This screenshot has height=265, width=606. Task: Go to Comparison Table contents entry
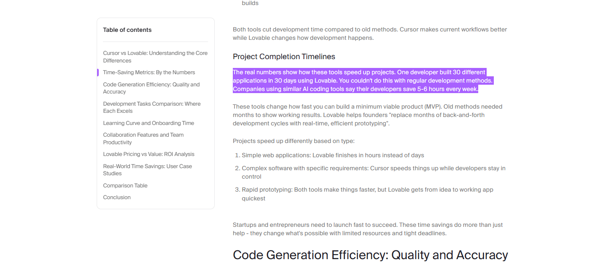click(x=125, y=185)
